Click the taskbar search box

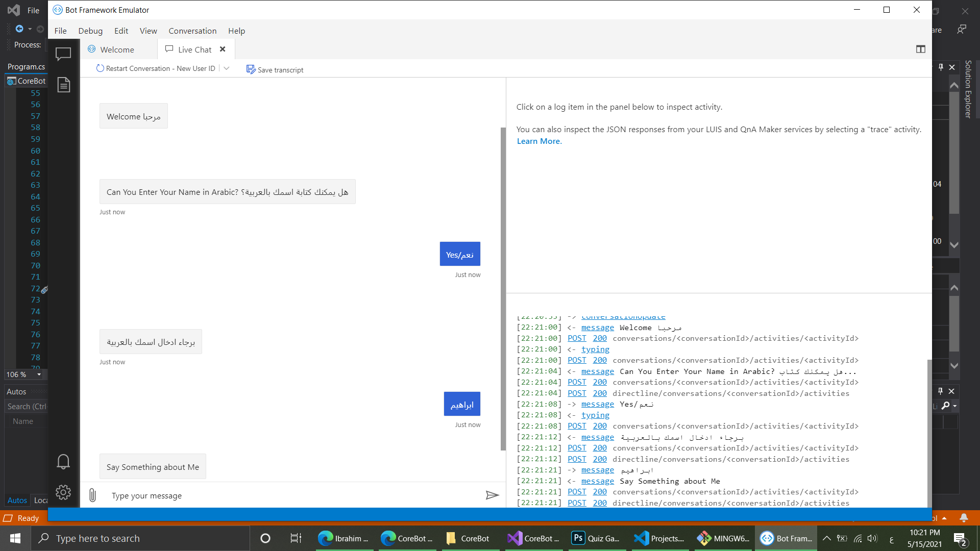click(x=140, y=538)
